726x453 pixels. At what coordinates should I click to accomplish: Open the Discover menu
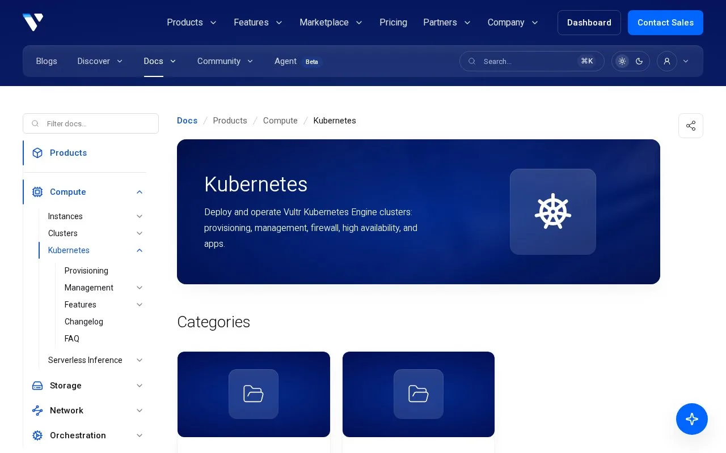100,61
